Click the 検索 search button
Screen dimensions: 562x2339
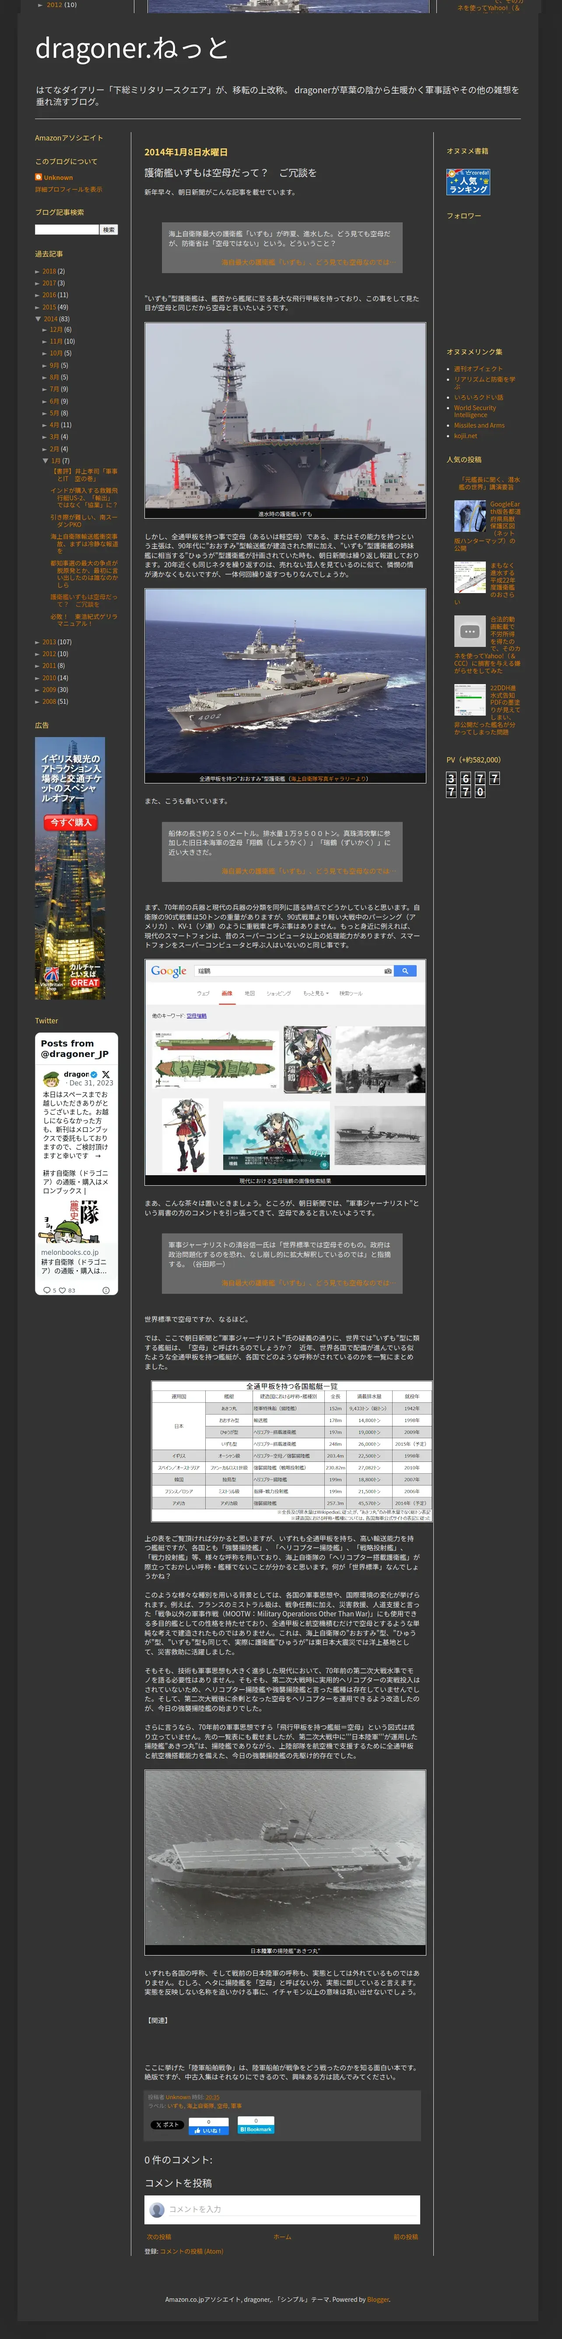[109, 230]
